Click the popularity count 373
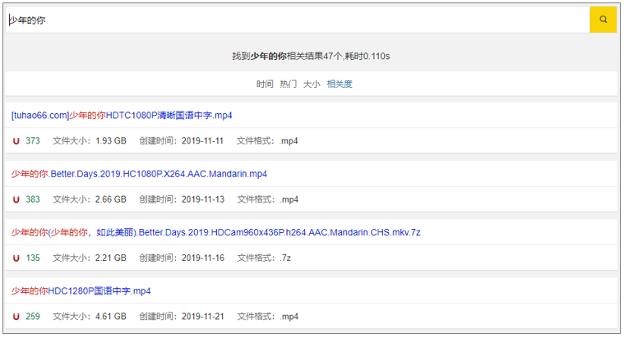This screenshot has width=624, height=338. pyautogui.click(x=33, y=141)
